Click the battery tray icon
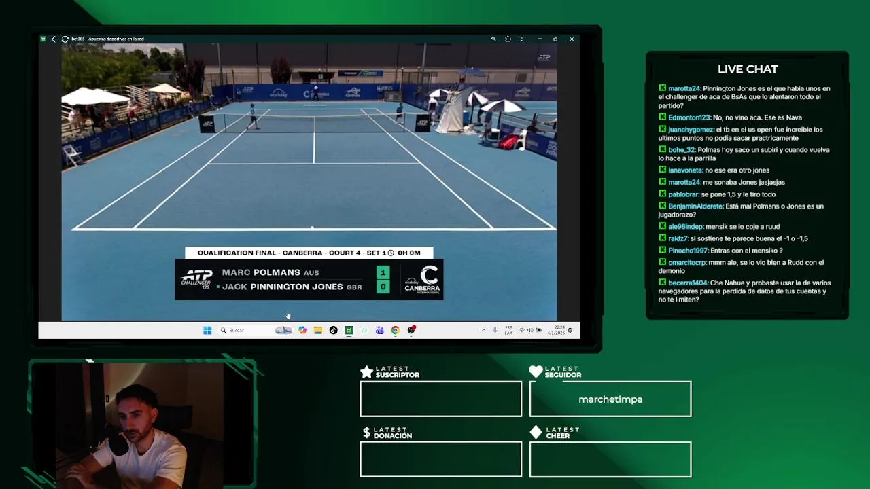 tap(538, 330)
